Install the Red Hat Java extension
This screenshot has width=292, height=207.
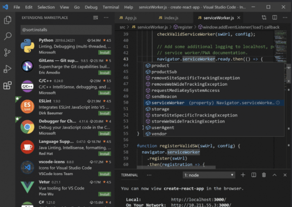click(105, 154)
